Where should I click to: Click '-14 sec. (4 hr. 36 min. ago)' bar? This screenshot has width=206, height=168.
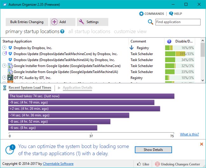click(69, 115)
